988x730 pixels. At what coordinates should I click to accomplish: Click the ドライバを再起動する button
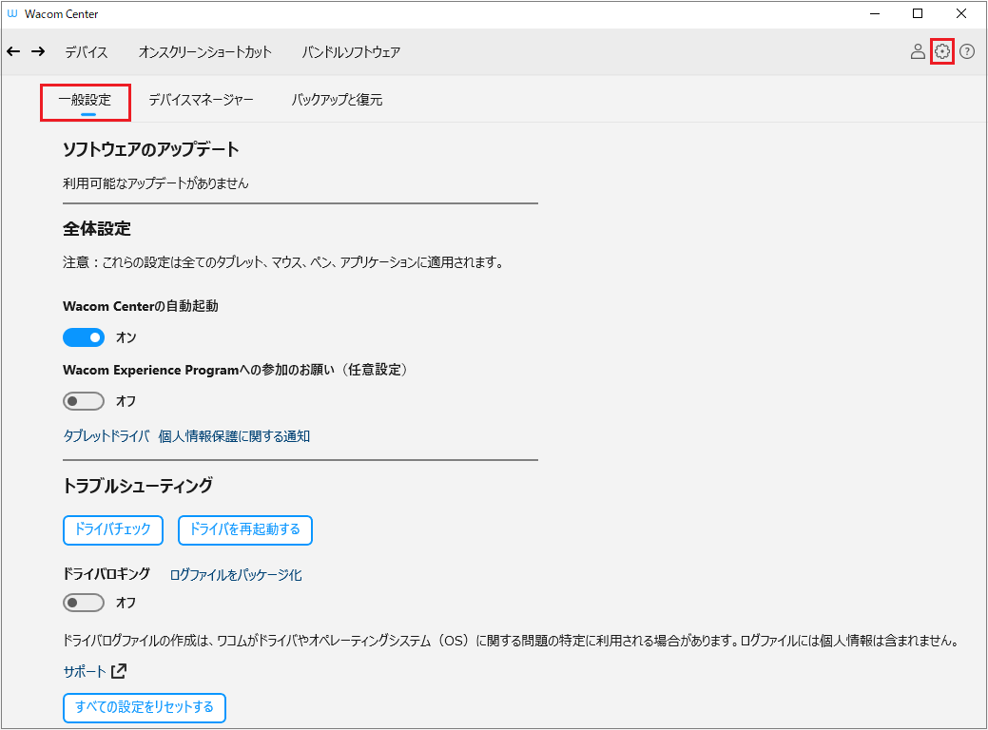click(x=245, y=529)
